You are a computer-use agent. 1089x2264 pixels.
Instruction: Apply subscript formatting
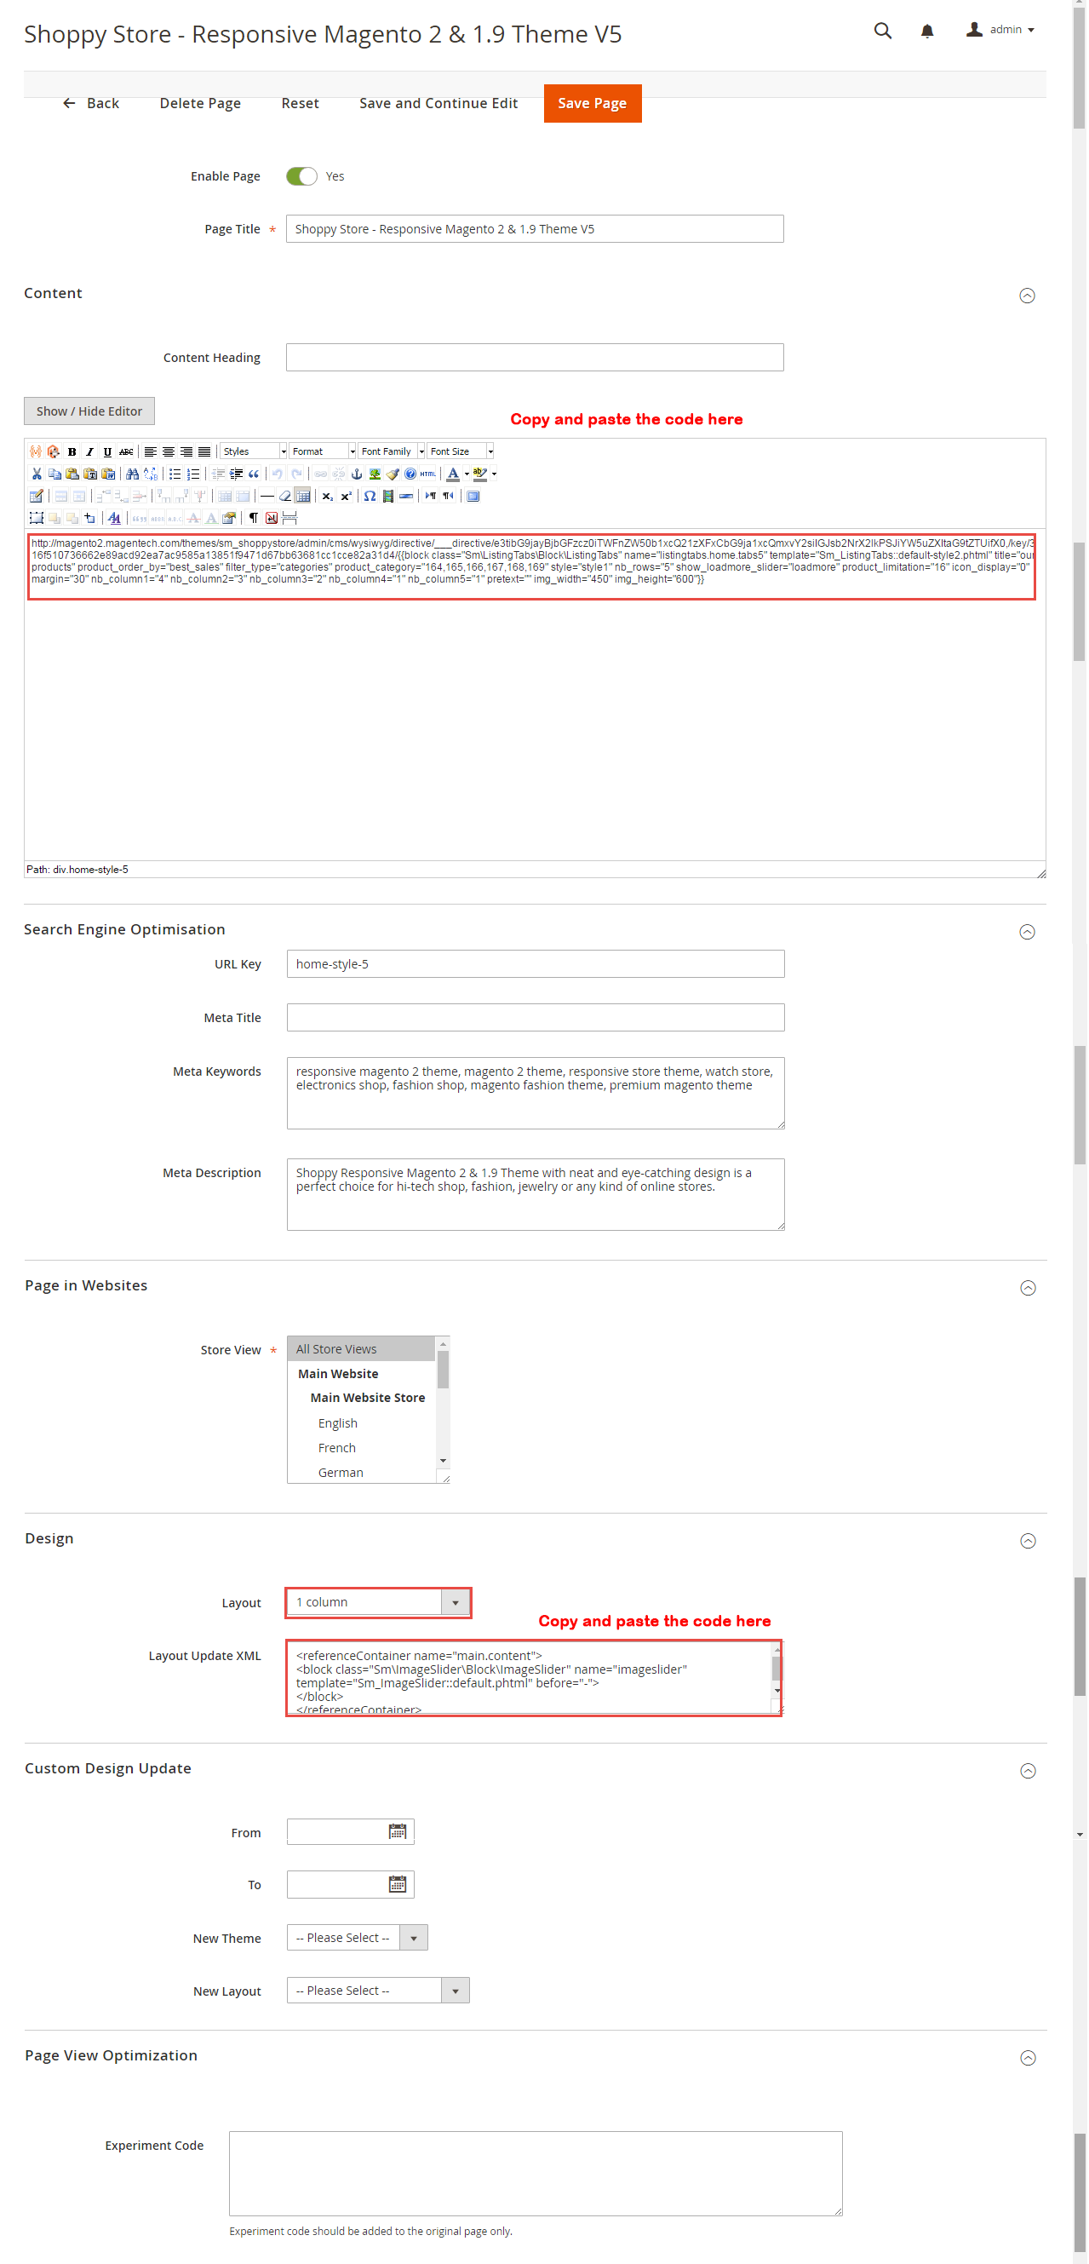tap(328, 497)
